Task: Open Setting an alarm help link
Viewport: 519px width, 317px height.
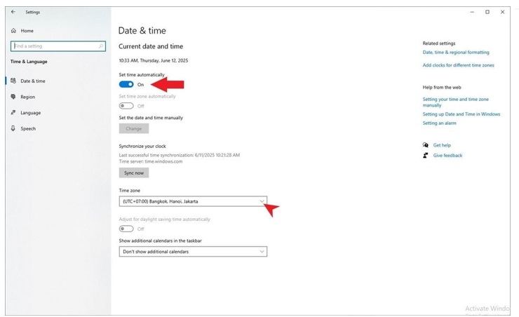Action: [439, 123]
